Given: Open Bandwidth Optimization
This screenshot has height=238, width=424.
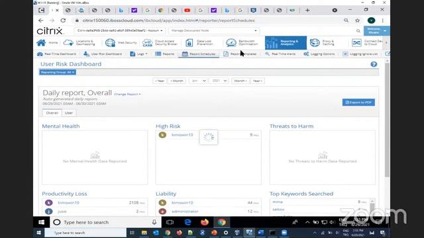Looking at the screenshot, I should tap(242, 42).
